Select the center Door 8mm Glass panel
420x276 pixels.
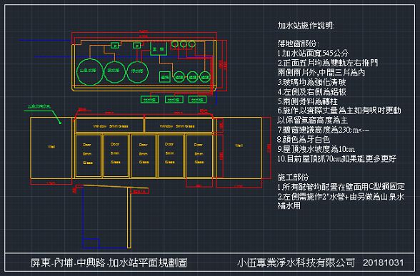[x=144, y=156]
